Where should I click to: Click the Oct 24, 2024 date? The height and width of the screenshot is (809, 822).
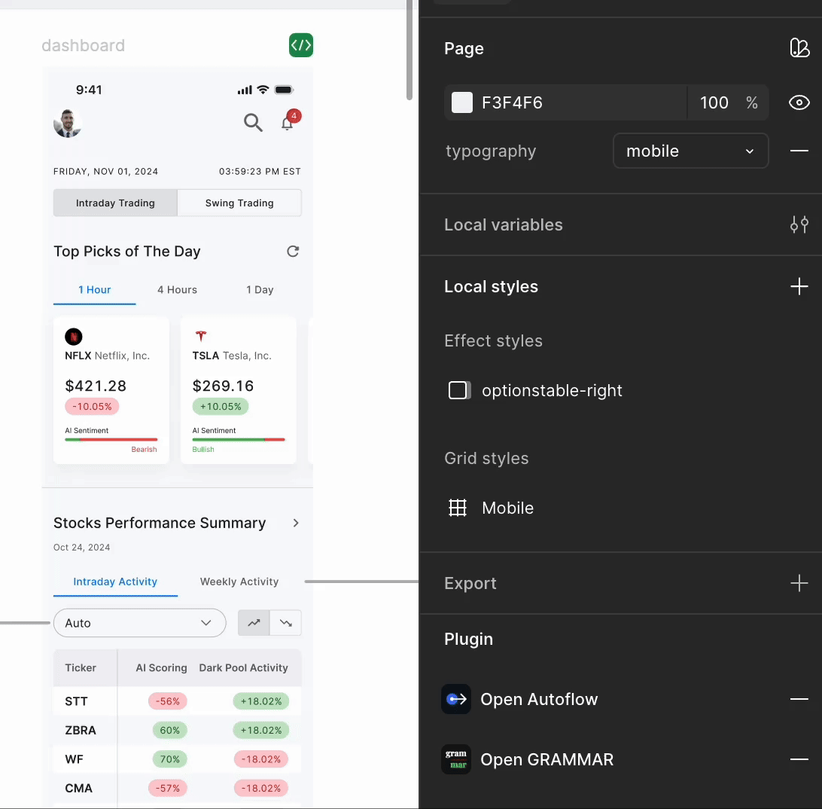[82, 547]
